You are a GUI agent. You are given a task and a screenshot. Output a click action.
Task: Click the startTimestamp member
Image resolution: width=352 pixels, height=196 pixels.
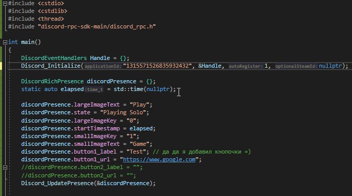point(97,128)
